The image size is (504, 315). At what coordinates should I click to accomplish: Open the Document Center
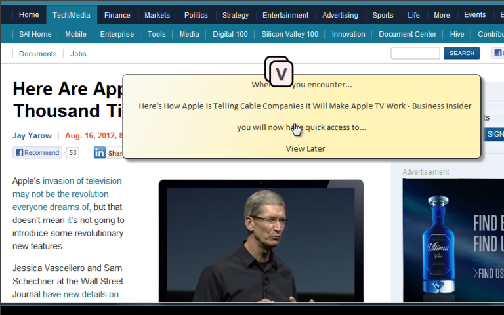408,34
